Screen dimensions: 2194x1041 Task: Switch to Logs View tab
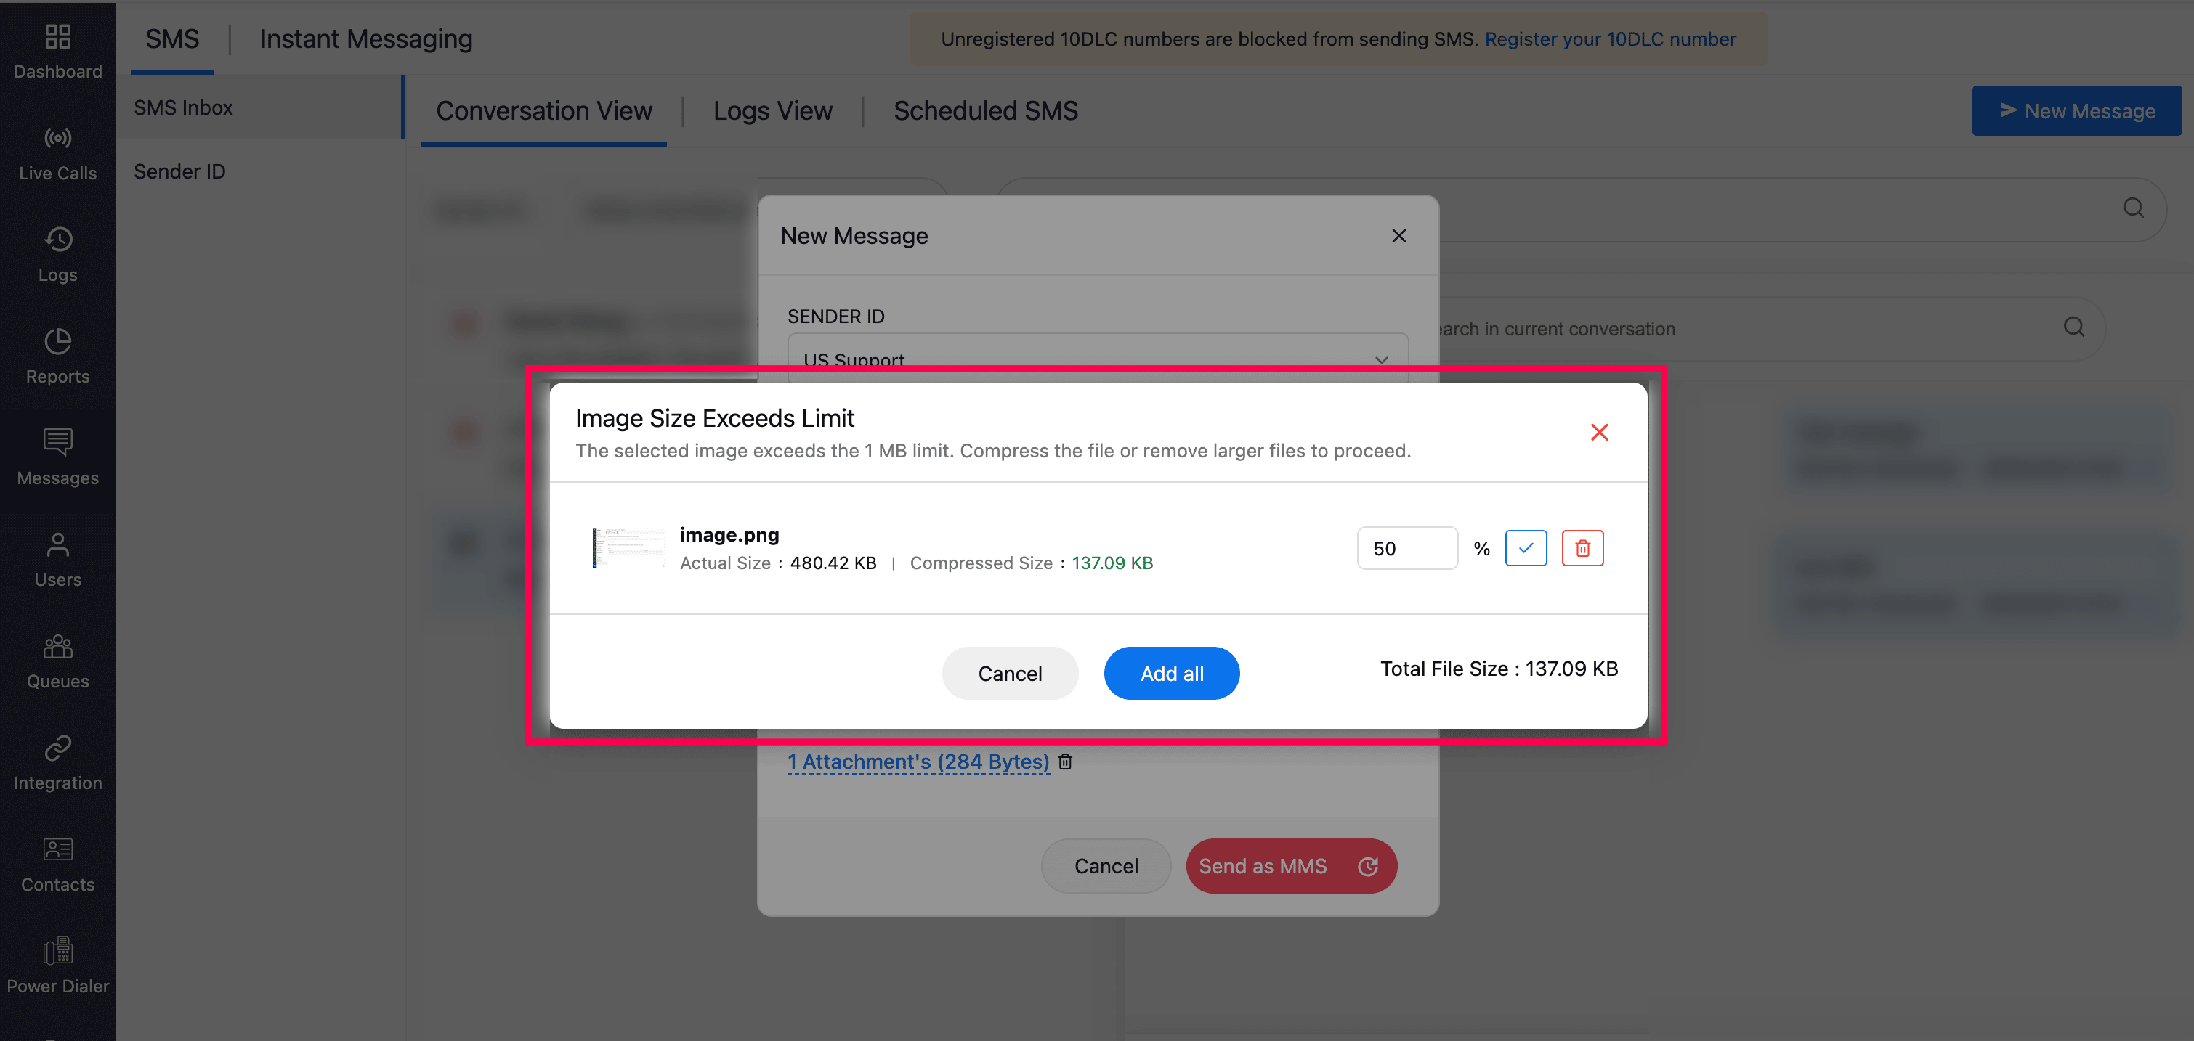click(x=772, y=110)
